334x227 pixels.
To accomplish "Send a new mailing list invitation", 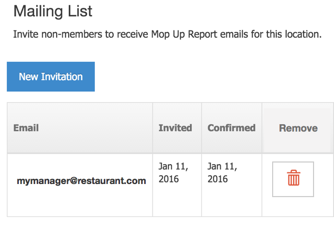I will [51, 77].
